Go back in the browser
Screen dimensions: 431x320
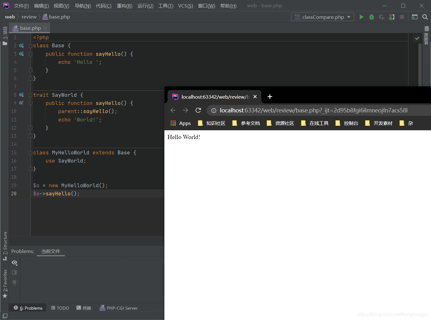coord(173,110)
